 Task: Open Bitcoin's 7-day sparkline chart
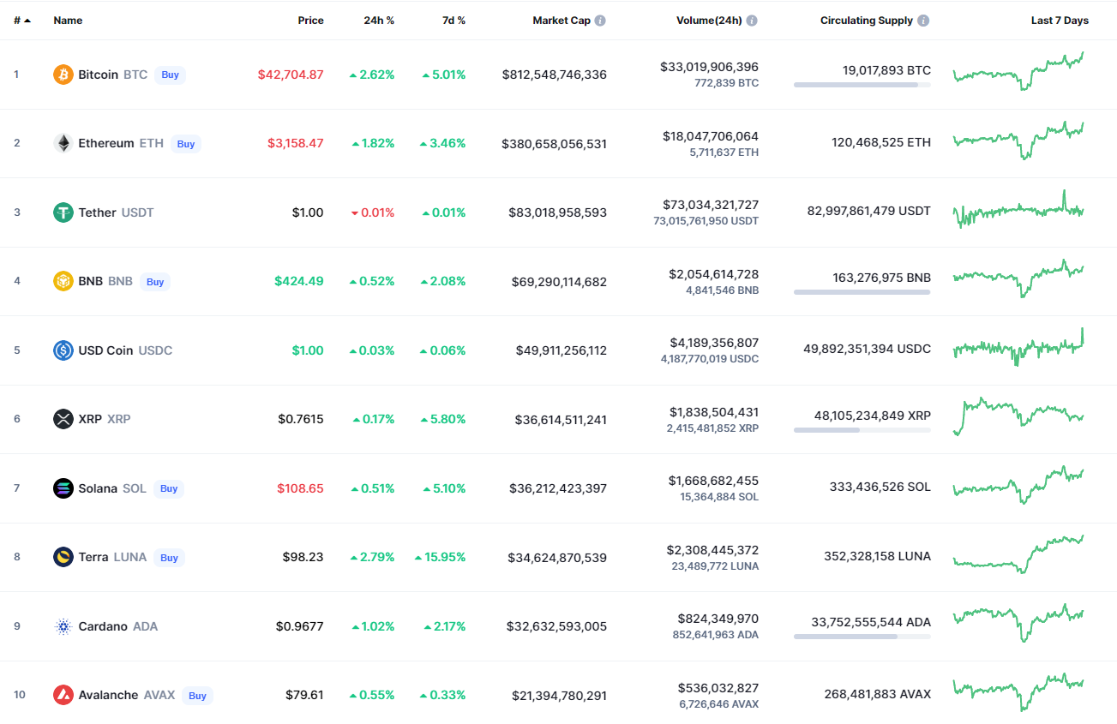pos(1018,71)
